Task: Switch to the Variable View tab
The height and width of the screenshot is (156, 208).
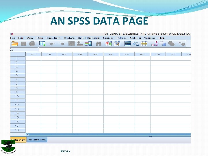Action: point(37,140)
